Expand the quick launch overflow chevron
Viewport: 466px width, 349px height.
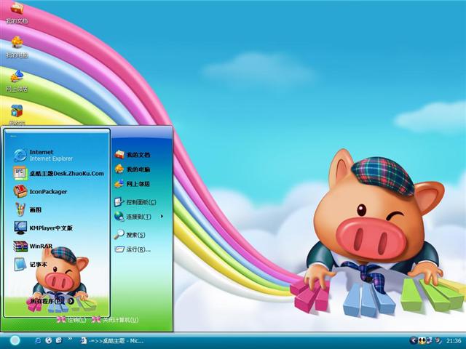click(70, 339)
